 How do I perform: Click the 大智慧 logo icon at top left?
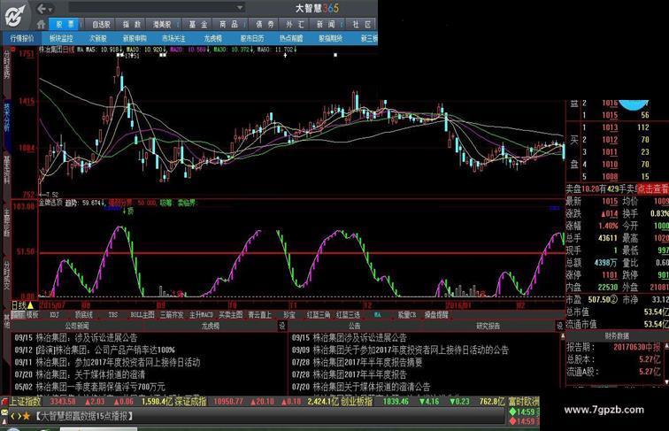[x=15, y=16]
